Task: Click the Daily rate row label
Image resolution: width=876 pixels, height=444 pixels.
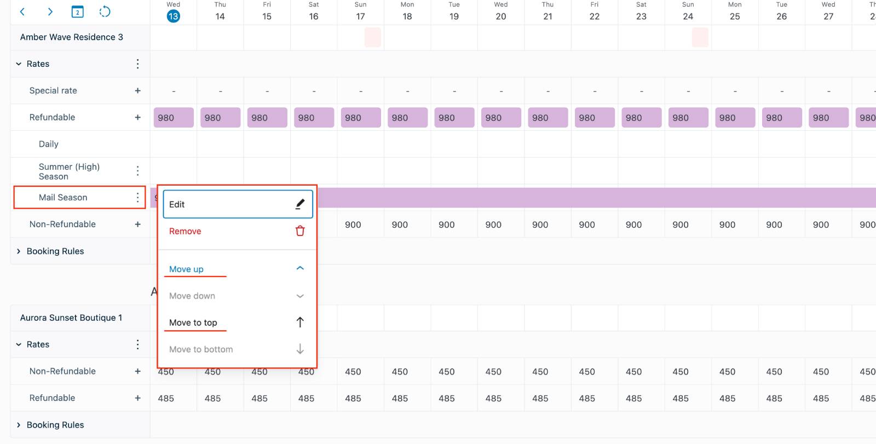Action: coord(49,144)
